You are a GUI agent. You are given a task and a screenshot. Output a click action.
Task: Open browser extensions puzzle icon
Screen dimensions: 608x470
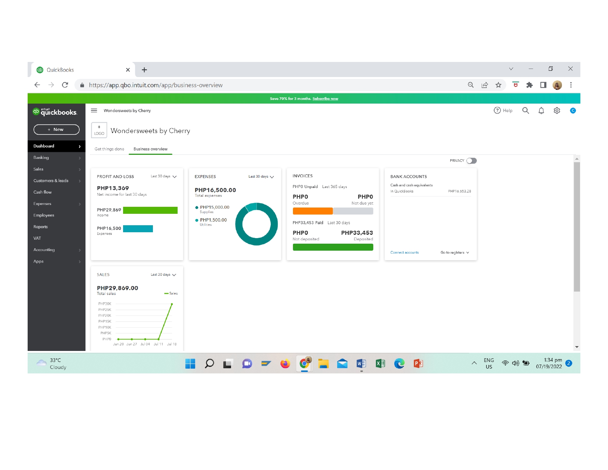coord(530,85)
